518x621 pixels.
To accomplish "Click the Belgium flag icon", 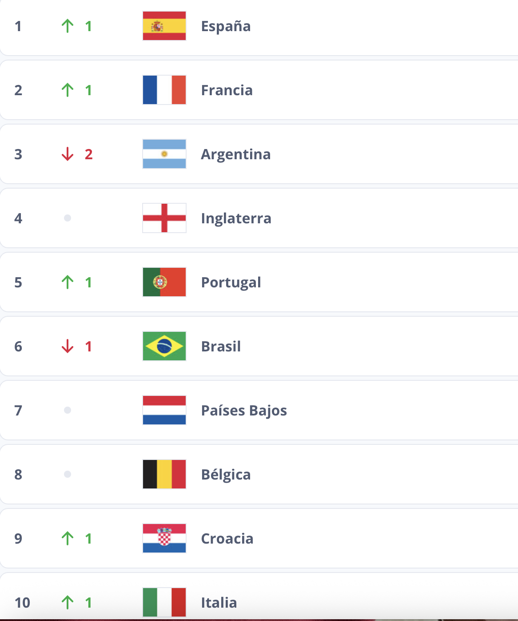I will 164,475.
